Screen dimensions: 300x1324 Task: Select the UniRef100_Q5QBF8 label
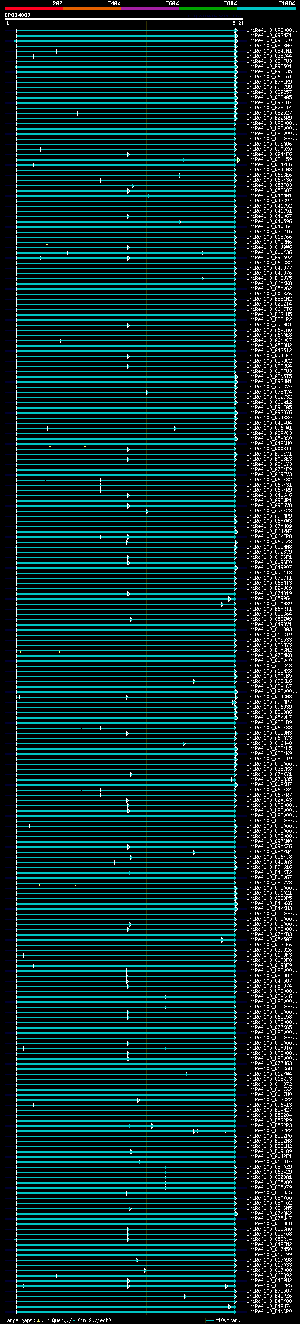click(x=269, y=1223)
